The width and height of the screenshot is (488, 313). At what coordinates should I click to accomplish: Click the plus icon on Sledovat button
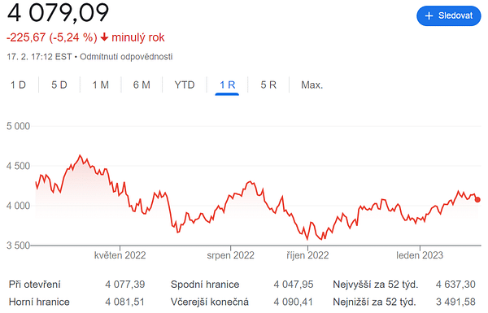click(x=429, y=16)
